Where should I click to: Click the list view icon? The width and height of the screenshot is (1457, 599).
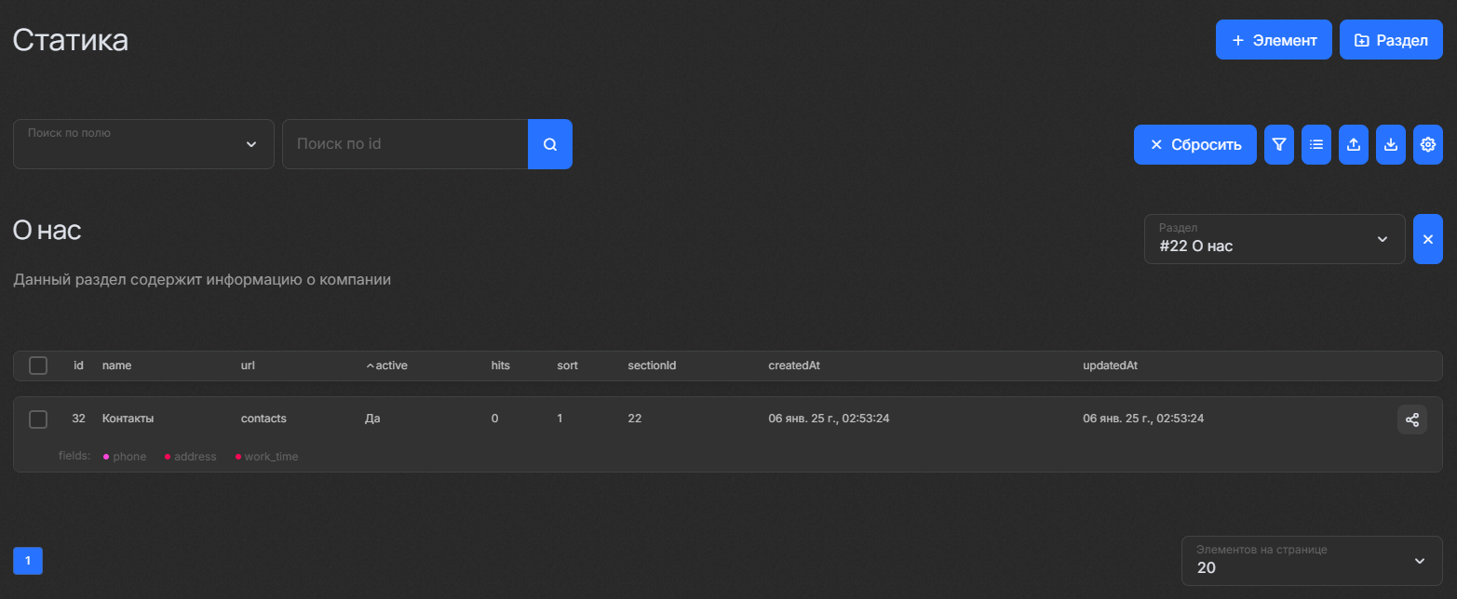click(x=1316, y=145)
